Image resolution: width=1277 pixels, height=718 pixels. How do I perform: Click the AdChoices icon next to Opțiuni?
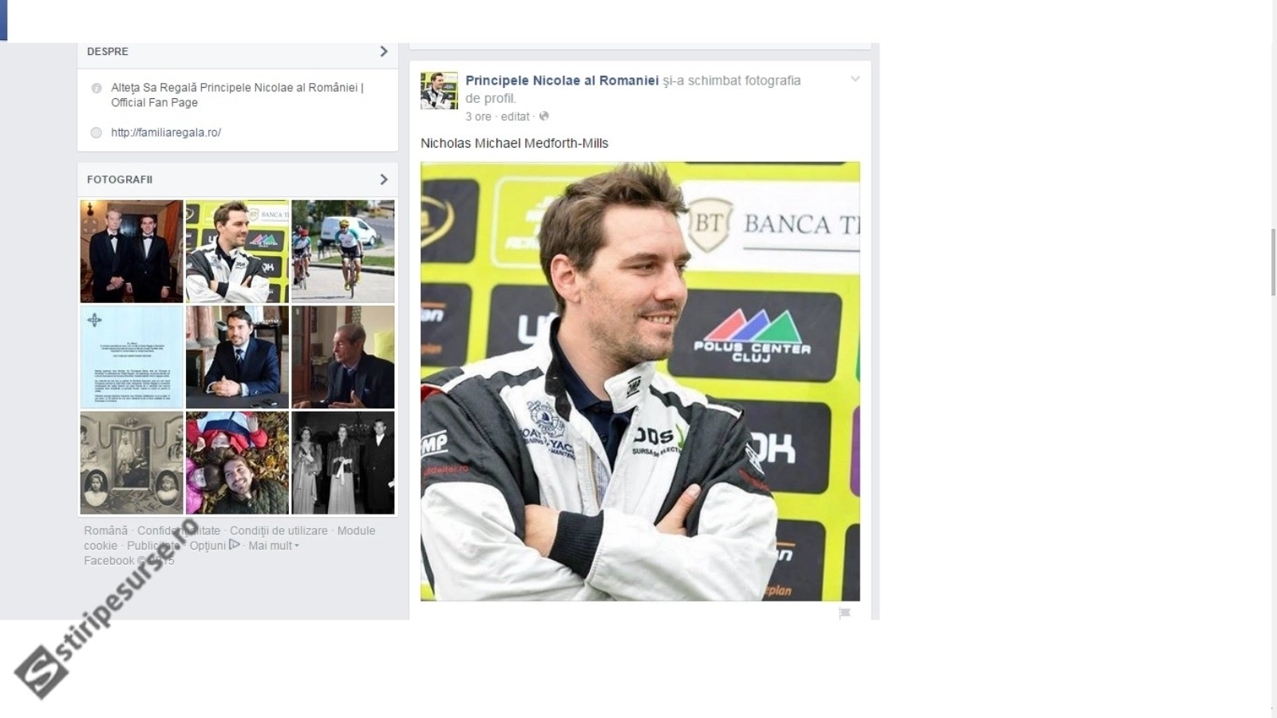click(235, 545)
